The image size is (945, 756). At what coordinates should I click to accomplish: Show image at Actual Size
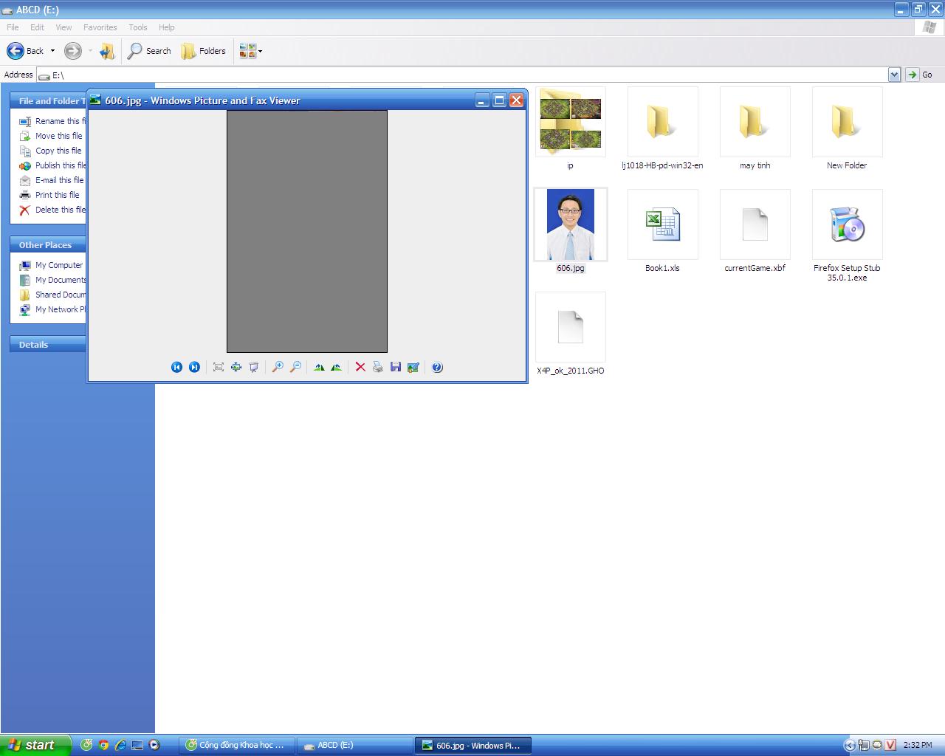pyautogui.click(x=236, y=367)
